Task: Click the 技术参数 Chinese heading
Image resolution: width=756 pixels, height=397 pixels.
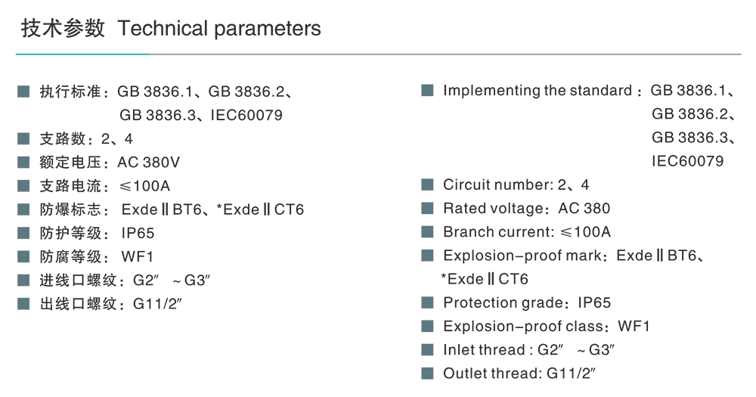Action: tap(63, 29)
